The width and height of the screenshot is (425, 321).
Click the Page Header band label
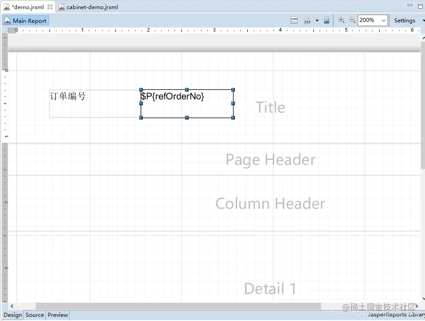tap(271, 160)
